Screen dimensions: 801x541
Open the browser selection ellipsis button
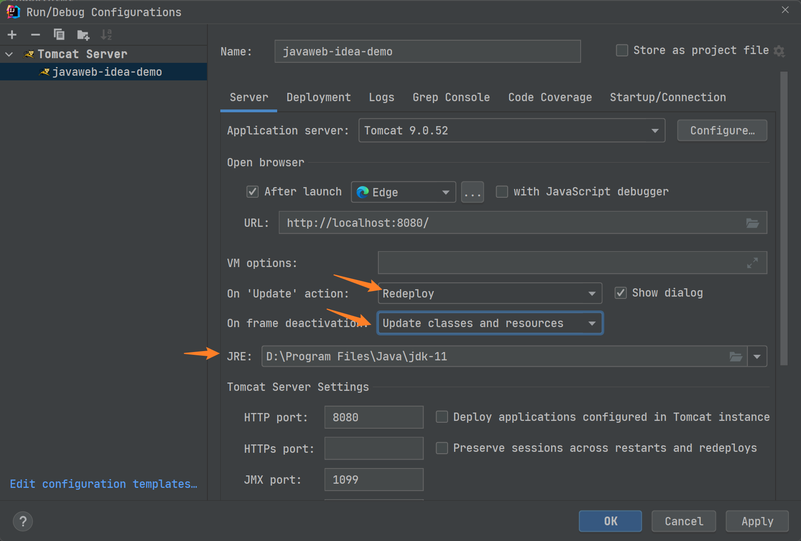pyautogui.click(x=472, y=192)
